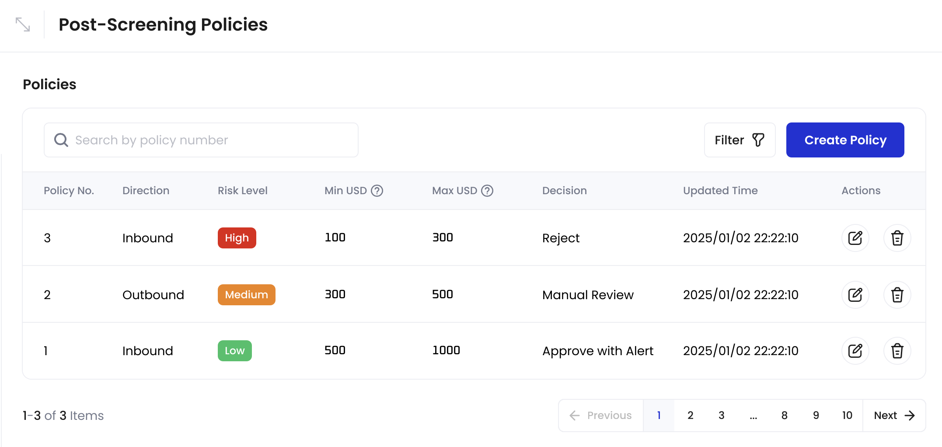Edit policy number 3
The height and width of the screenshot is (447, 942).
(x=855, y=238)
